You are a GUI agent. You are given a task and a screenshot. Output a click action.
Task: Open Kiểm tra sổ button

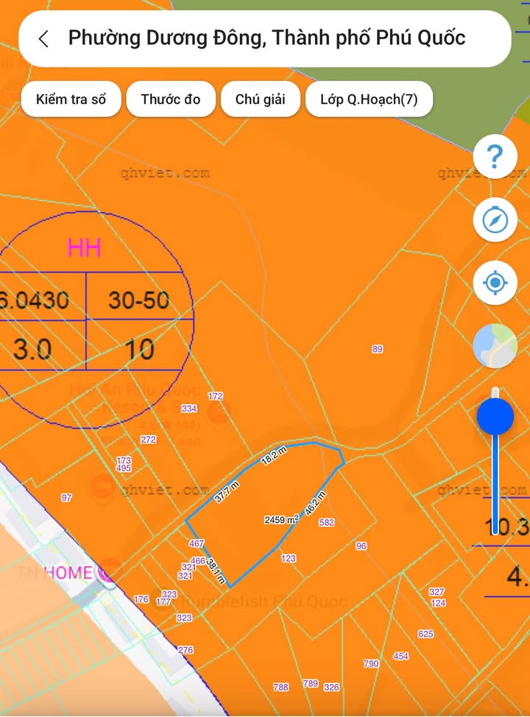click(71, 99)
